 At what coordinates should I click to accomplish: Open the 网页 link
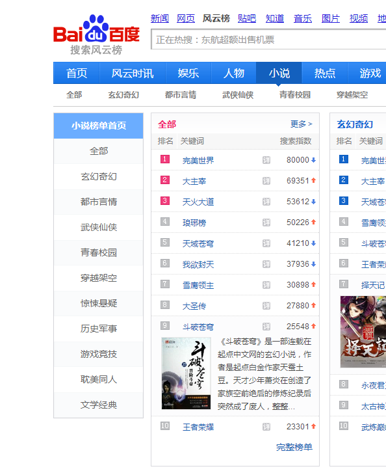(186, 18)
